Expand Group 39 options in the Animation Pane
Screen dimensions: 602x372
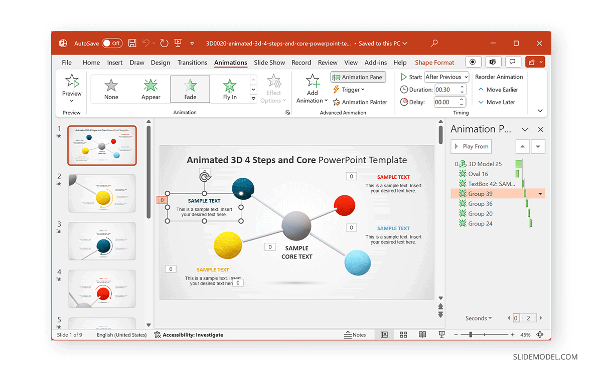coord(540,193)
